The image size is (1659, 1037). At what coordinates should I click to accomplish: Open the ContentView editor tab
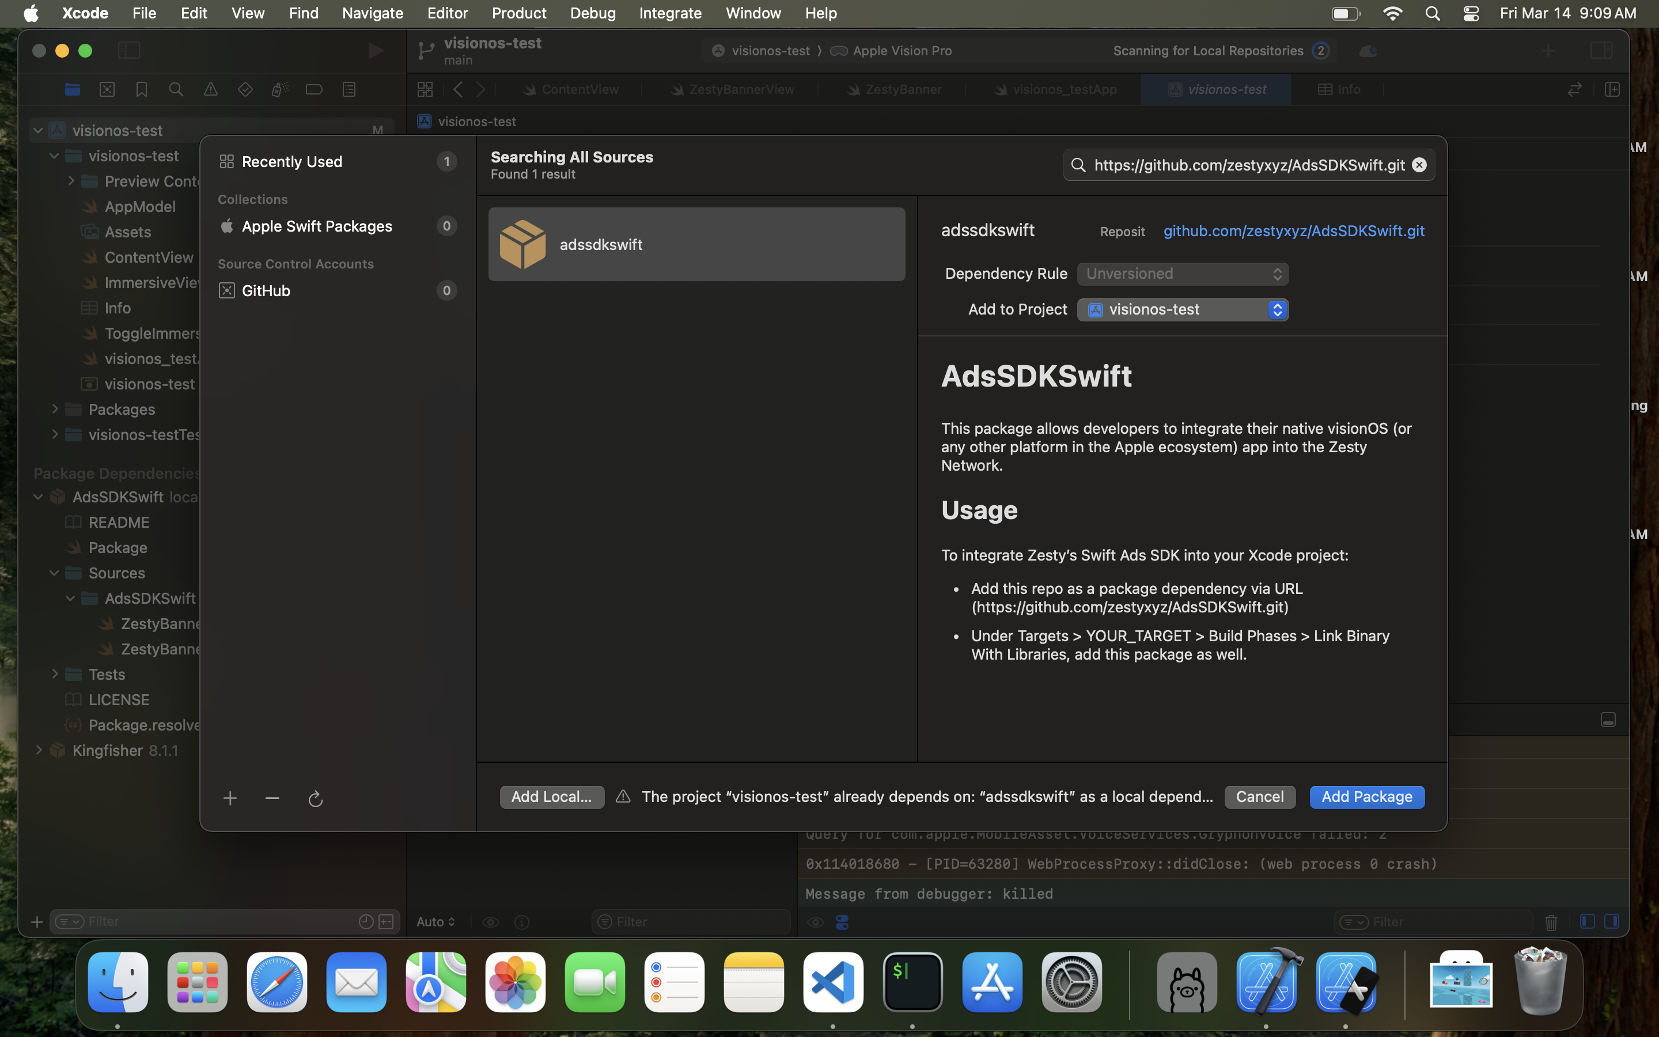570,89
